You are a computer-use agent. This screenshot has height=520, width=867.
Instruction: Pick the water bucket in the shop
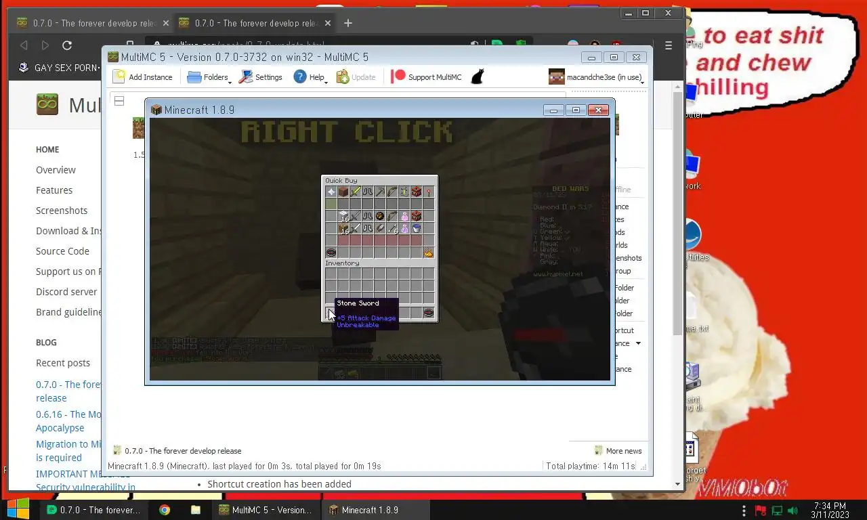416,228
